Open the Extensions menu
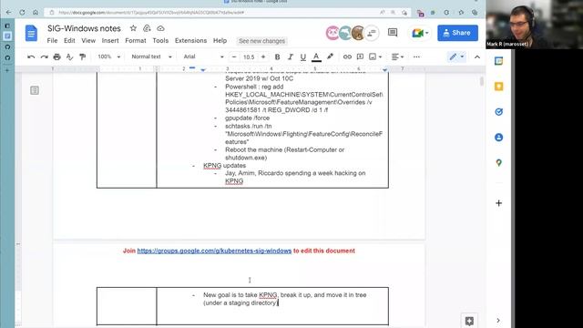The image size is (583, 328). point(190,40)
